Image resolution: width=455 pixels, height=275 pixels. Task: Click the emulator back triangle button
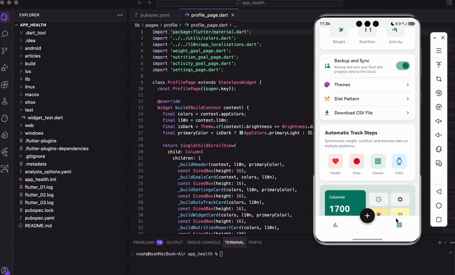pyautogui.click(x=439, y=192)
